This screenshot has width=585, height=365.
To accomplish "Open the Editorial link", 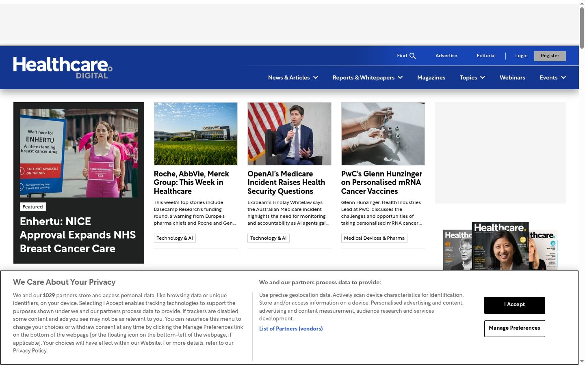I will point(486,56).
